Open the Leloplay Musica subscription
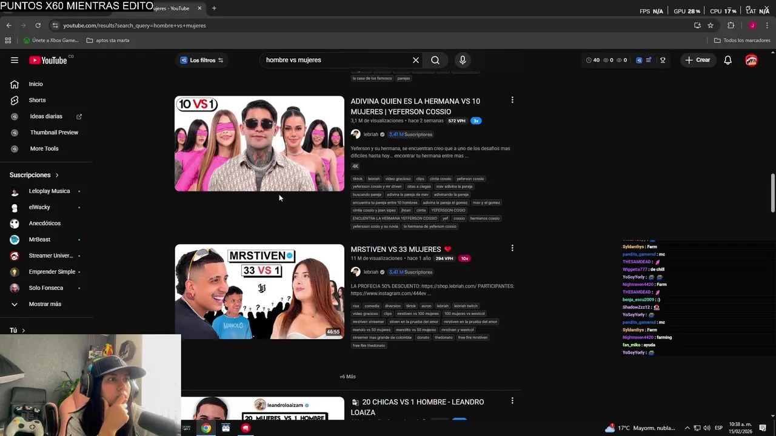776x436 pixels. point(49,191)
